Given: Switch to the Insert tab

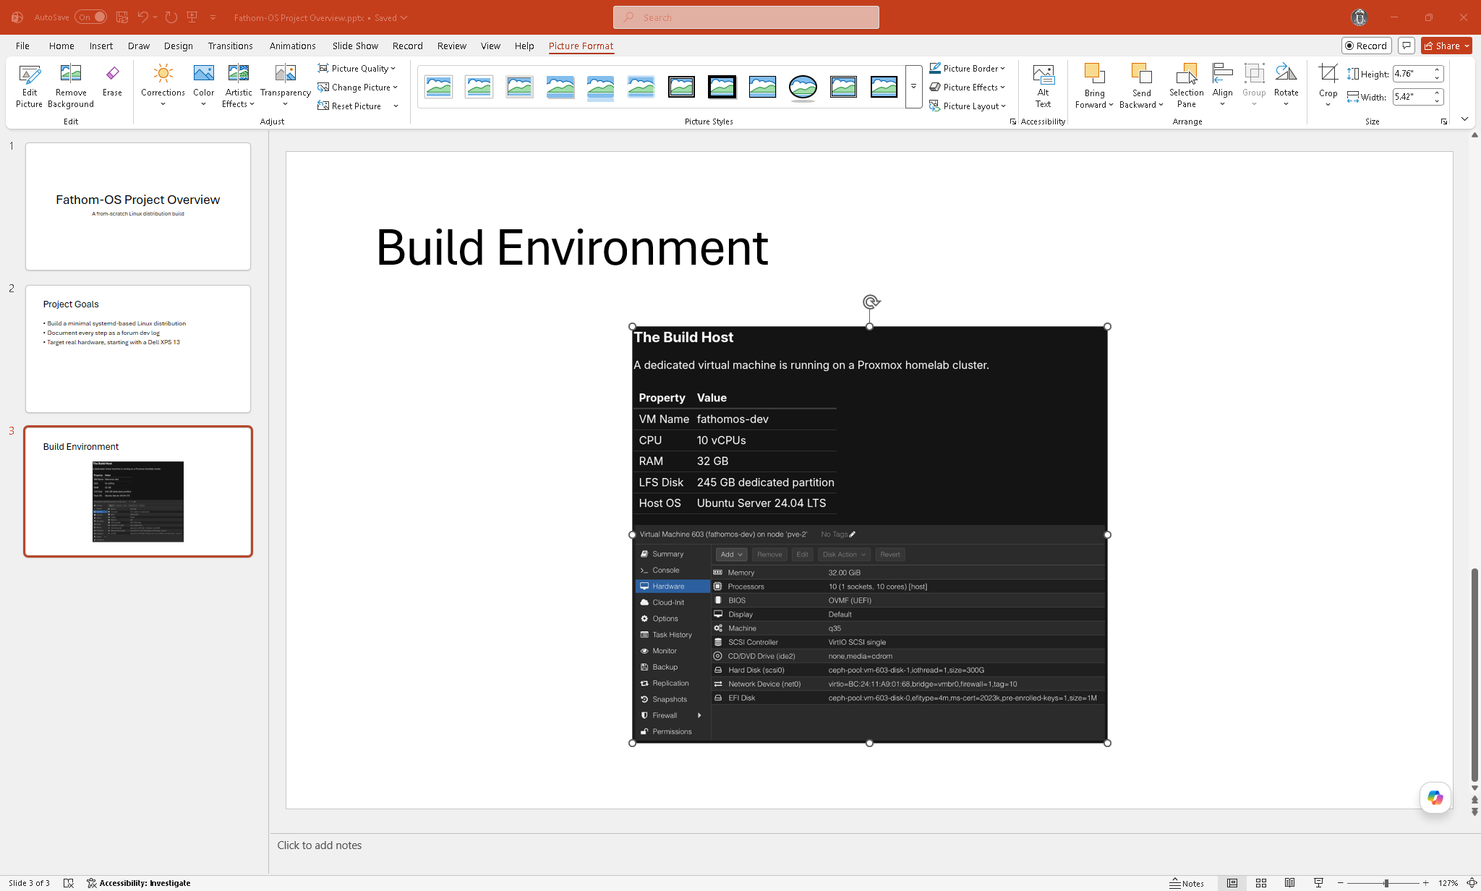Looking at the screenshot, I should click(x=101, y=46).
